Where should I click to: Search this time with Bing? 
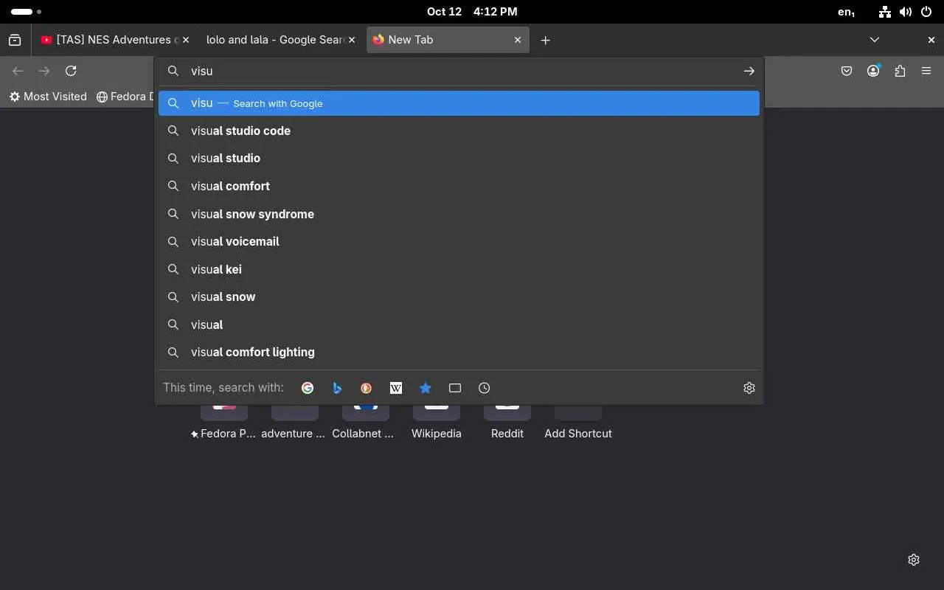[x=337, y=388]
